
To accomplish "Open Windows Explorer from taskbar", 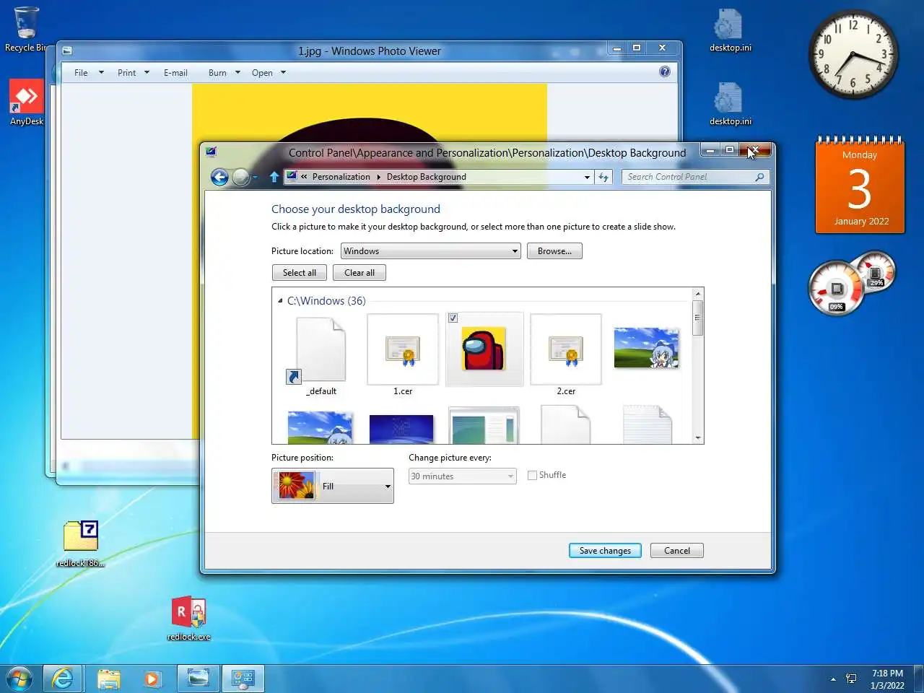I will (109, 679).
